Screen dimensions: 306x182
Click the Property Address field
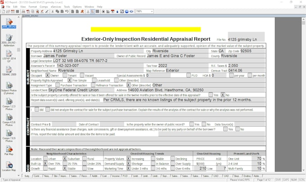(x=98, y=51)
